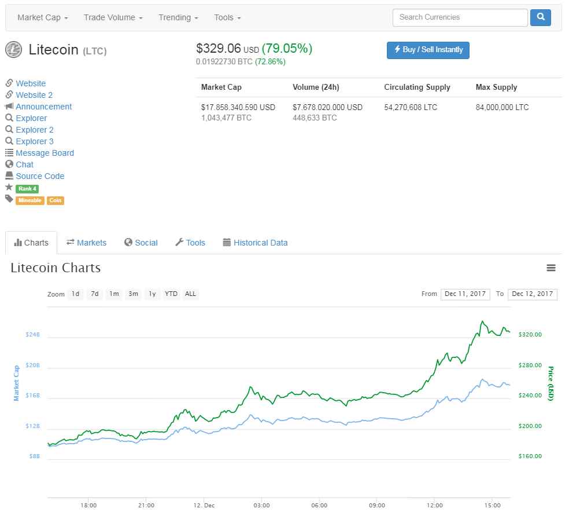This screenshot has height=512, width=580.
Task: Open the Chat link
Action: [24, 164]
